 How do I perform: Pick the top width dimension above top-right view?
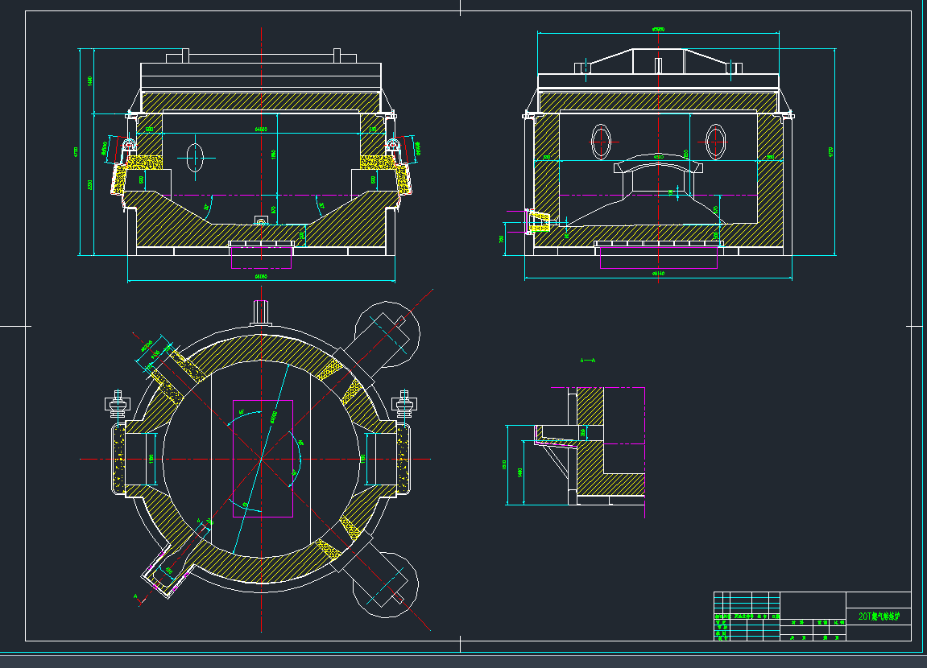[658, 30]
